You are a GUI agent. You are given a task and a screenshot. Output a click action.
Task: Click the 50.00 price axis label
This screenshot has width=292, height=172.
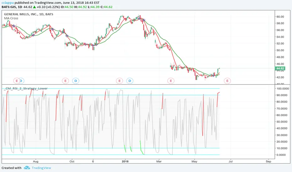click(x=280, y=50)
